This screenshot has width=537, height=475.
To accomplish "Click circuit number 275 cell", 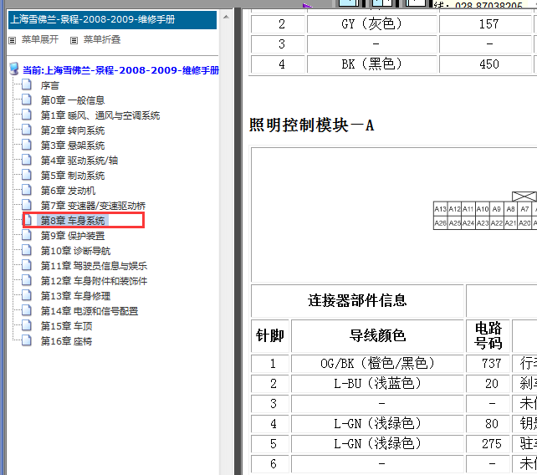I will pyautogui.click(x=488, y=444).
